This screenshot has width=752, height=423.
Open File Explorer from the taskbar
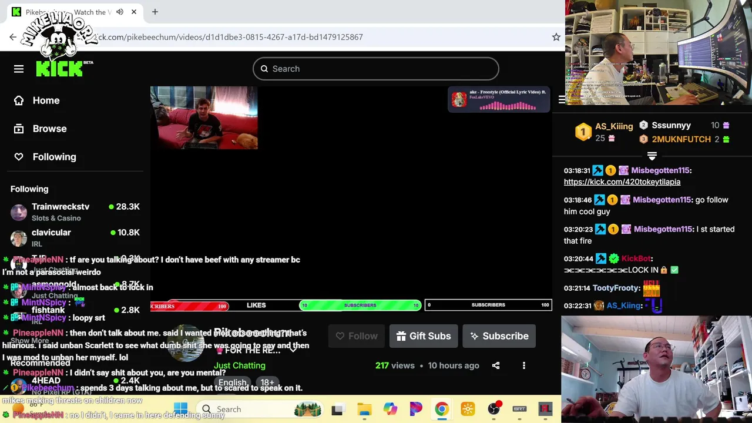(364, 409)
